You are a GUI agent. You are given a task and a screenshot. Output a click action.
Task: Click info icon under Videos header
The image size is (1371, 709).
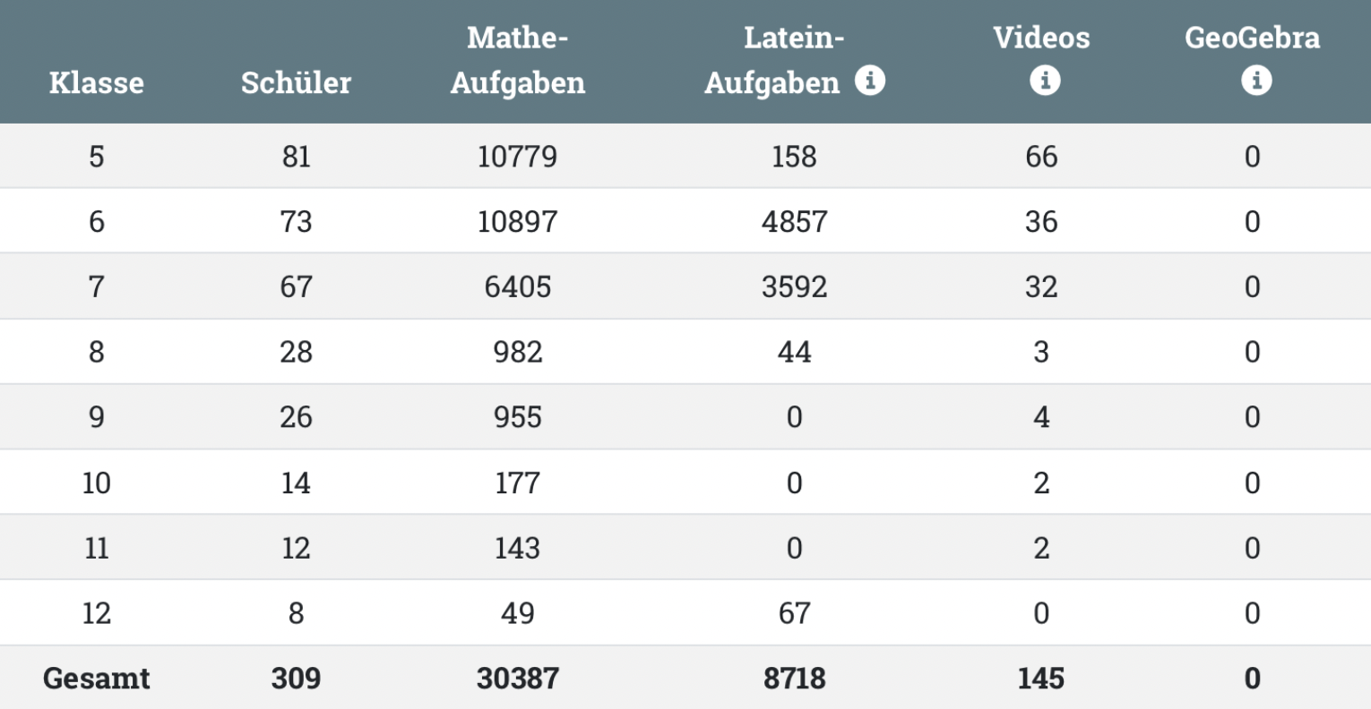tap(1044, 81)
